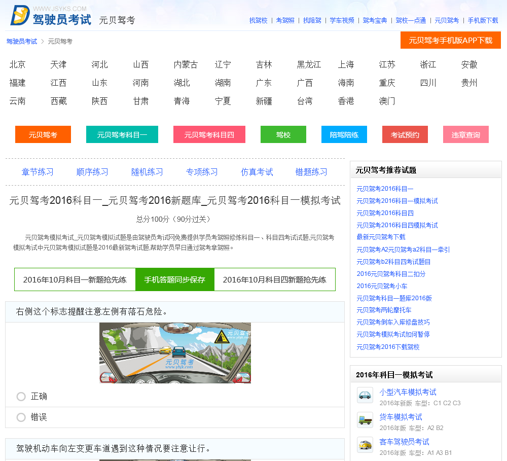The height and width of the screenshot is (461, 507).
Task: Open the 元贝驾考科目一题库2016版 link
Action: [x=394, y=298]
